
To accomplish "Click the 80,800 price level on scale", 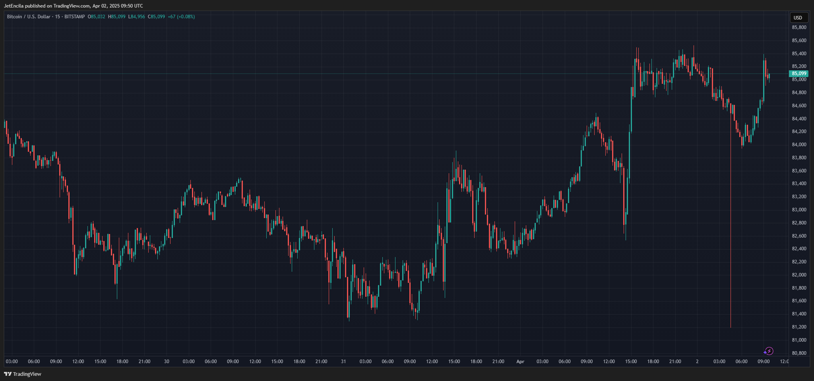I will tap(799, 353).
